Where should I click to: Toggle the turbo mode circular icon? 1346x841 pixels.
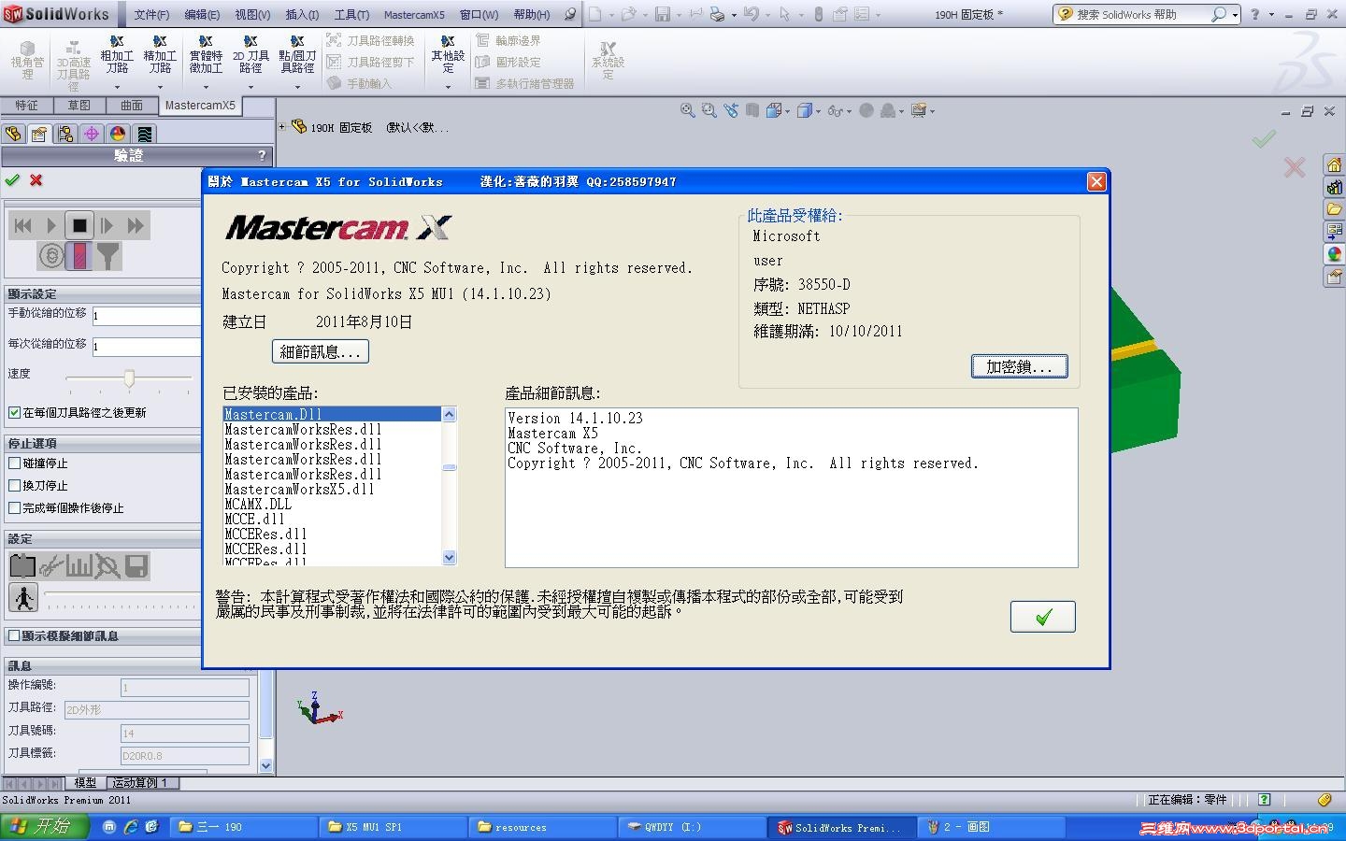point(51,256)
